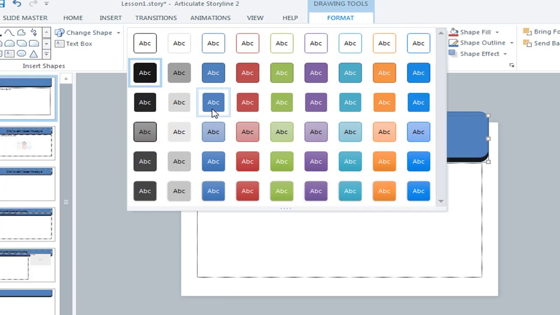
Task: Apply the teal flat style in third row
Action: 350,102
